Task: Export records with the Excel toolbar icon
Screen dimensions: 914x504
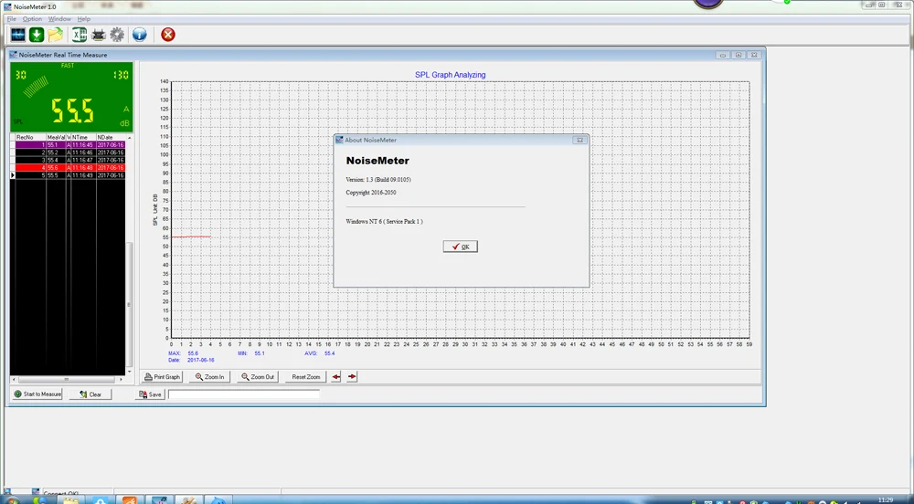Action: [80, 35]
